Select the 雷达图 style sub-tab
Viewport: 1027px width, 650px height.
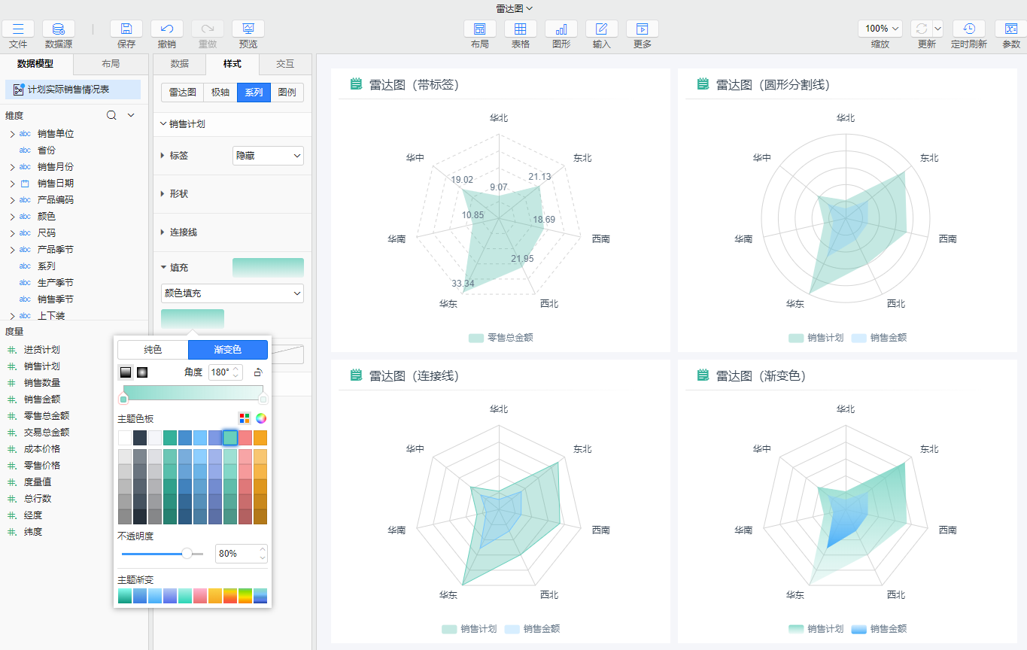183,93
